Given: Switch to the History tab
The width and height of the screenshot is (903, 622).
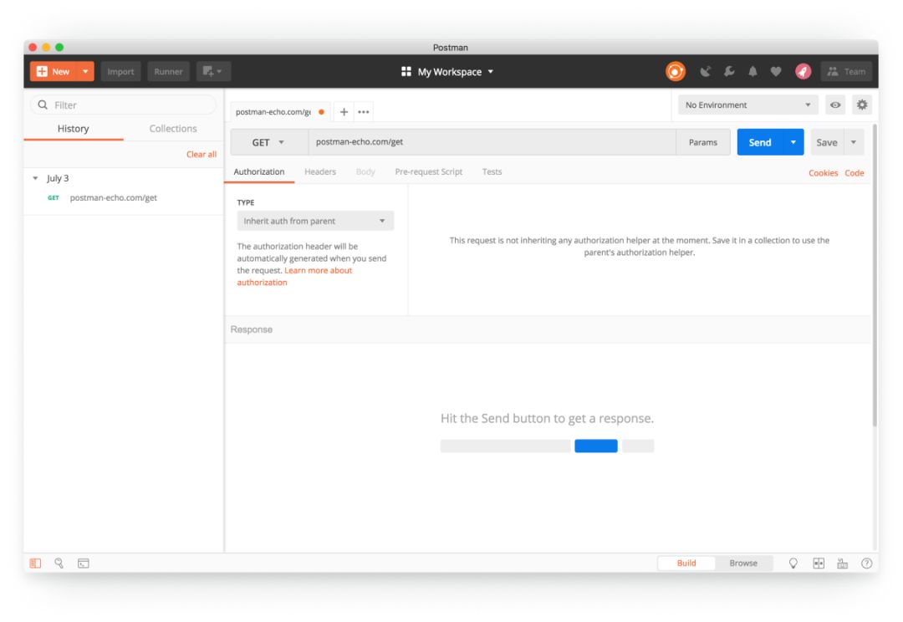Looking at the screenshot, I should [73, 129].
